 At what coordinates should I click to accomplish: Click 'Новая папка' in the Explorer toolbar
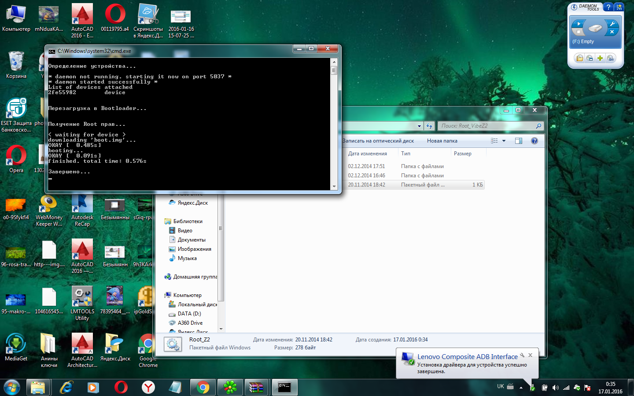point(442,141)
